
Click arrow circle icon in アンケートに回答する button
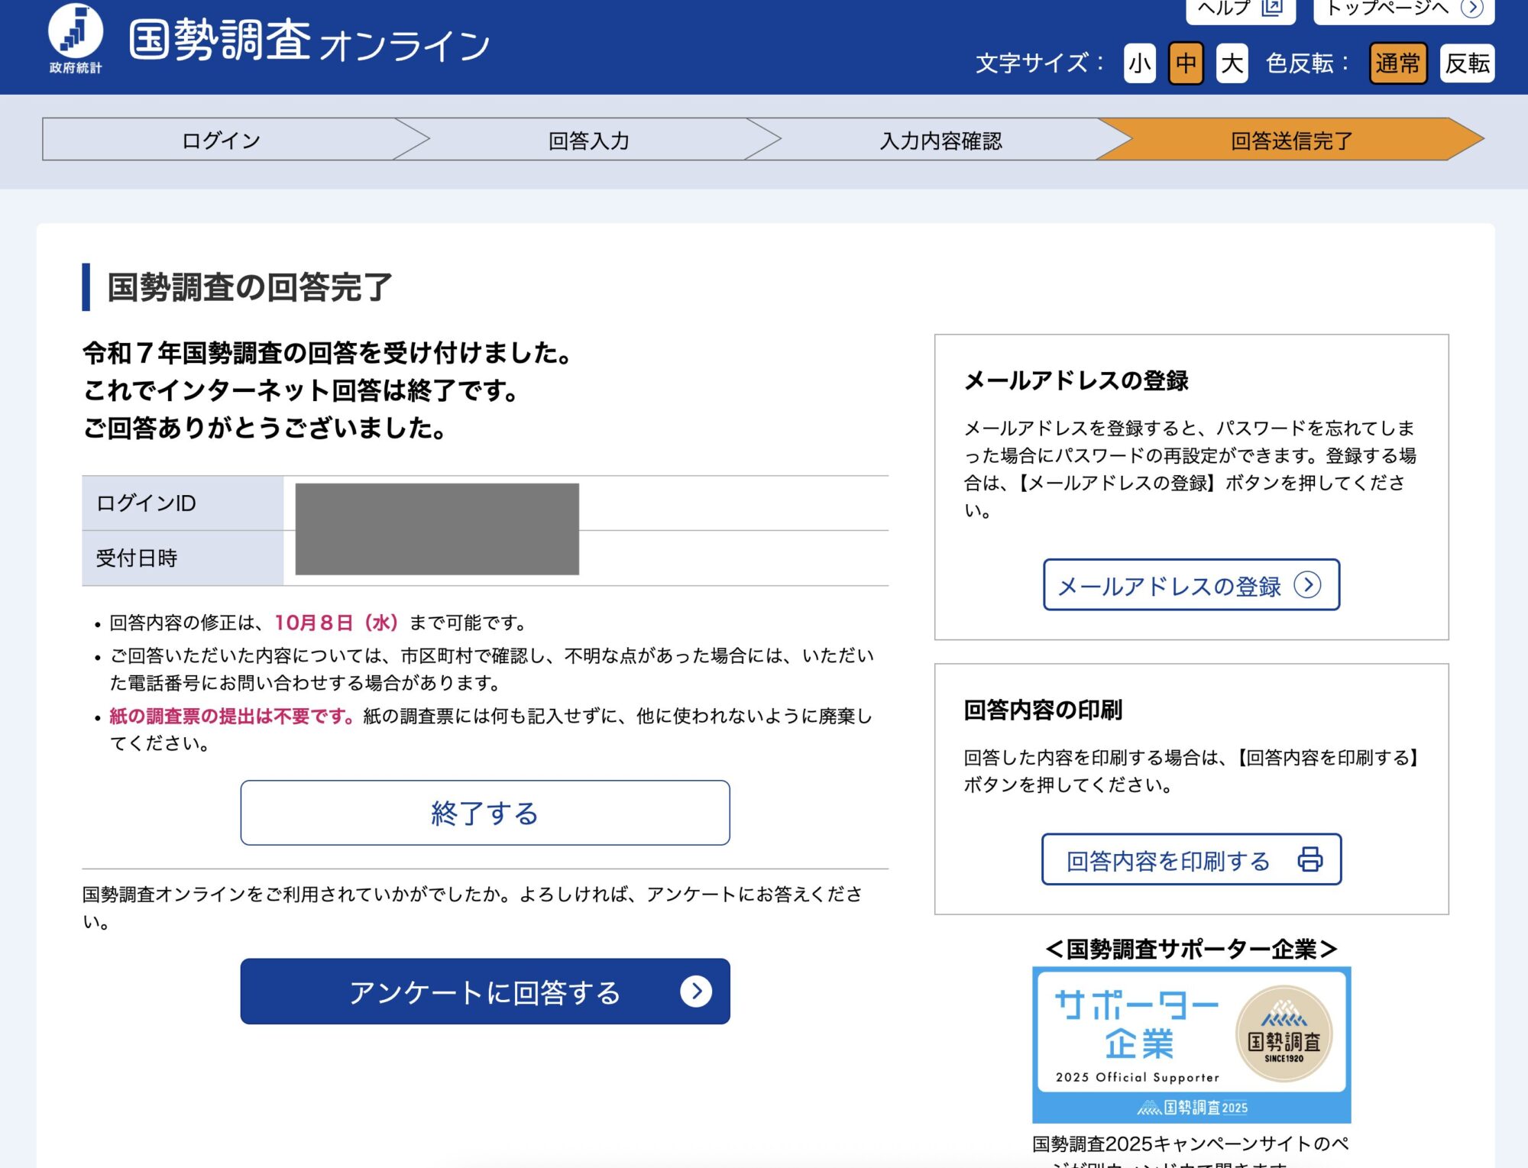695,992
